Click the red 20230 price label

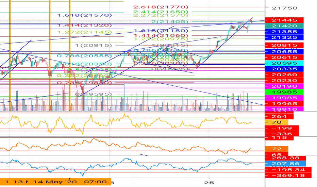tap(284, 81)
